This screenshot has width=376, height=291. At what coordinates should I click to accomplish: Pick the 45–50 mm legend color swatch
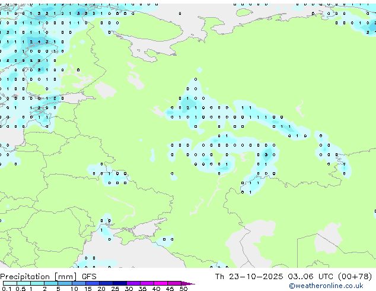tap(174, 283)
